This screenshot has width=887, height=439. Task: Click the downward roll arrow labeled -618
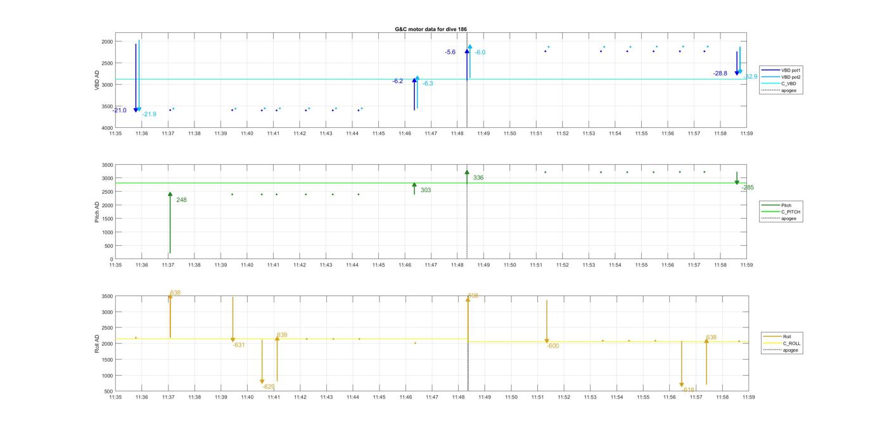point(682,364)
